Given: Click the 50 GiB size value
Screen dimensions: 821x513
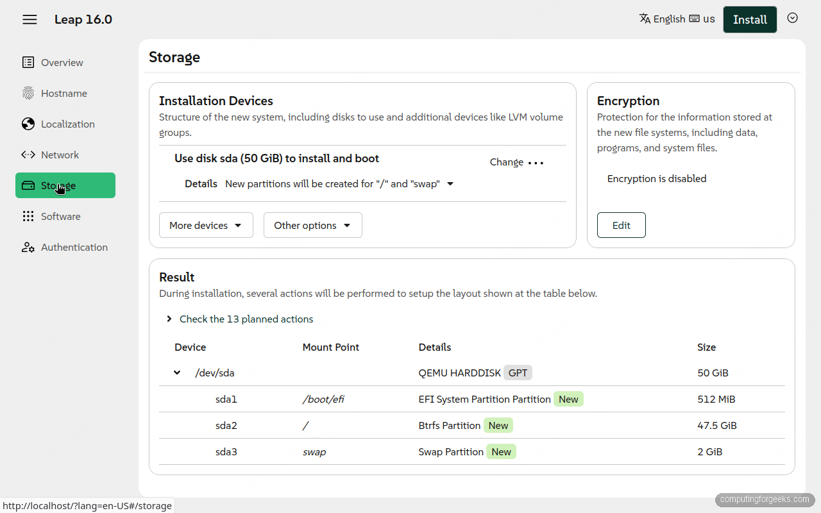Looking at the screenshot, I should pos(713,373).
